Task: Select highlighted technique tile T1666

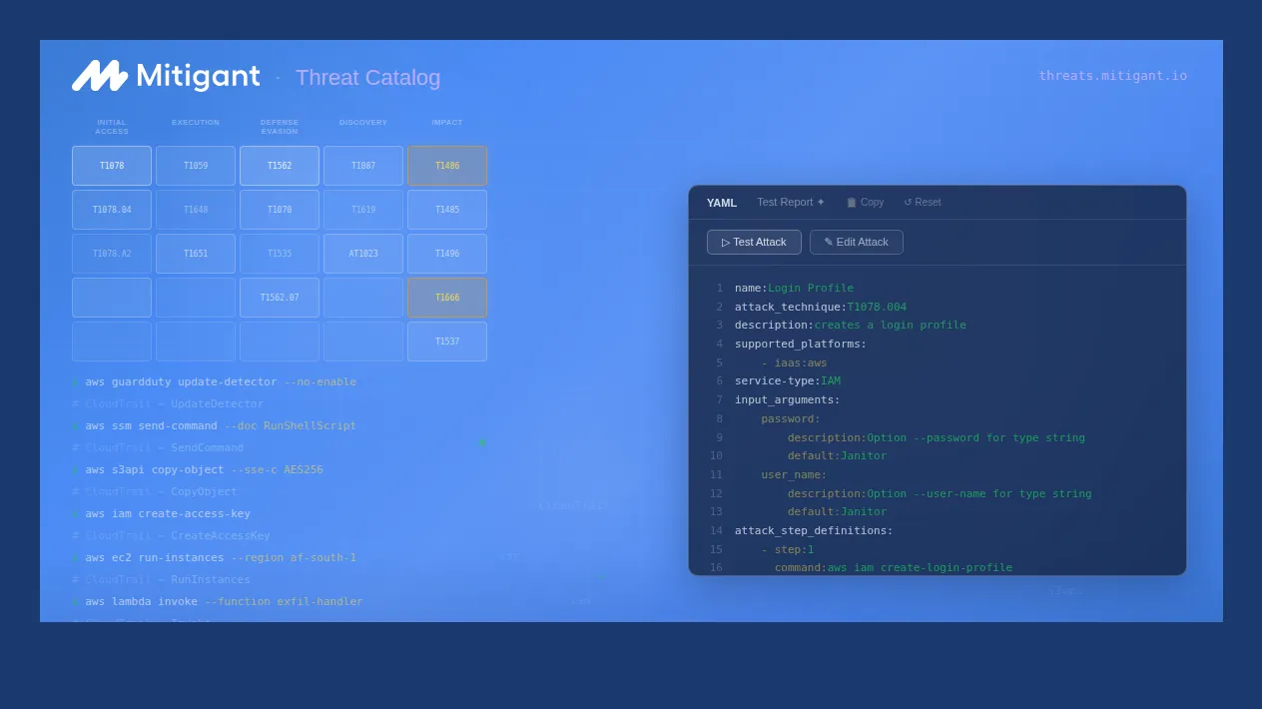Action: tap(447, 298)
